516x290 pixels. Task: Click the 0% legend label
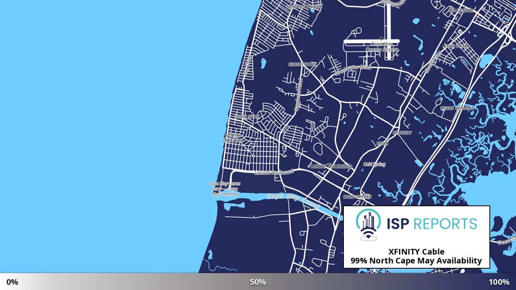[x=12, y=282]
